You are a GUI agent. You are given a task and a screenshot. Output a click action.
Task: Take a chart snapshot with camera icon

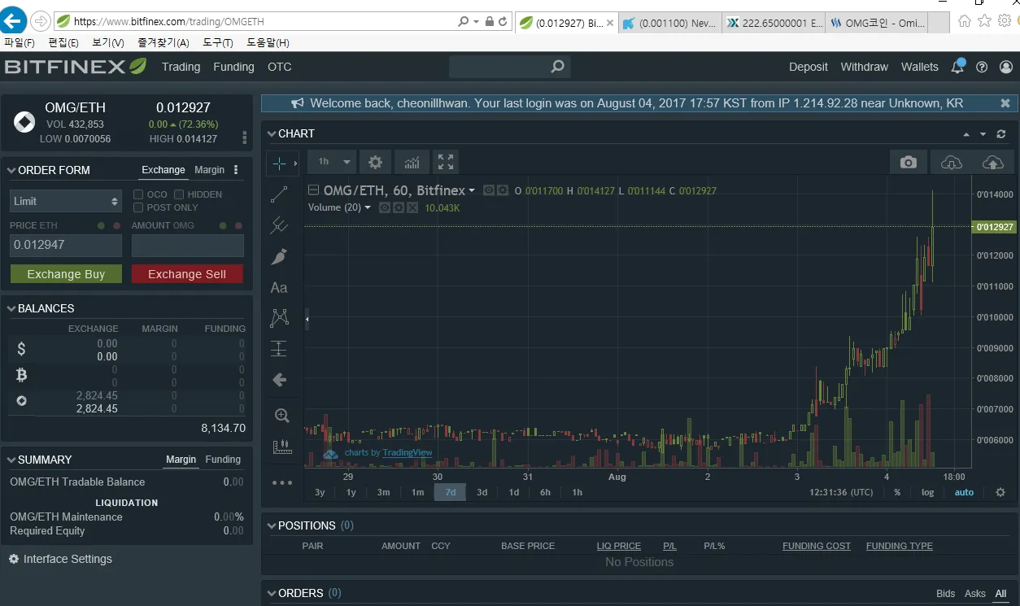pos(909,163)
